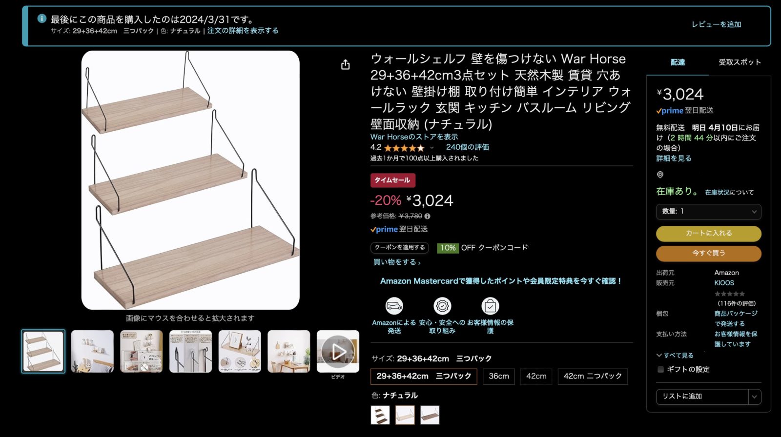
Task: Click the info icon next to reference price
Action: 427,216
